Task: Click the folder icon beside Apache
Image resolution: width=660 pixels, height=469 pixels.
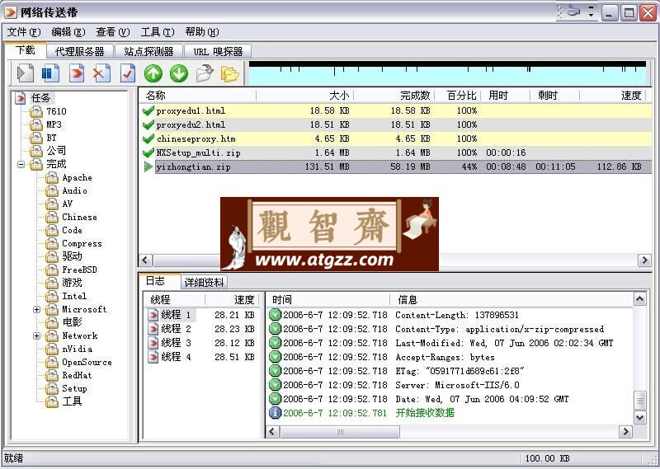Action: [x=51, y=177]
